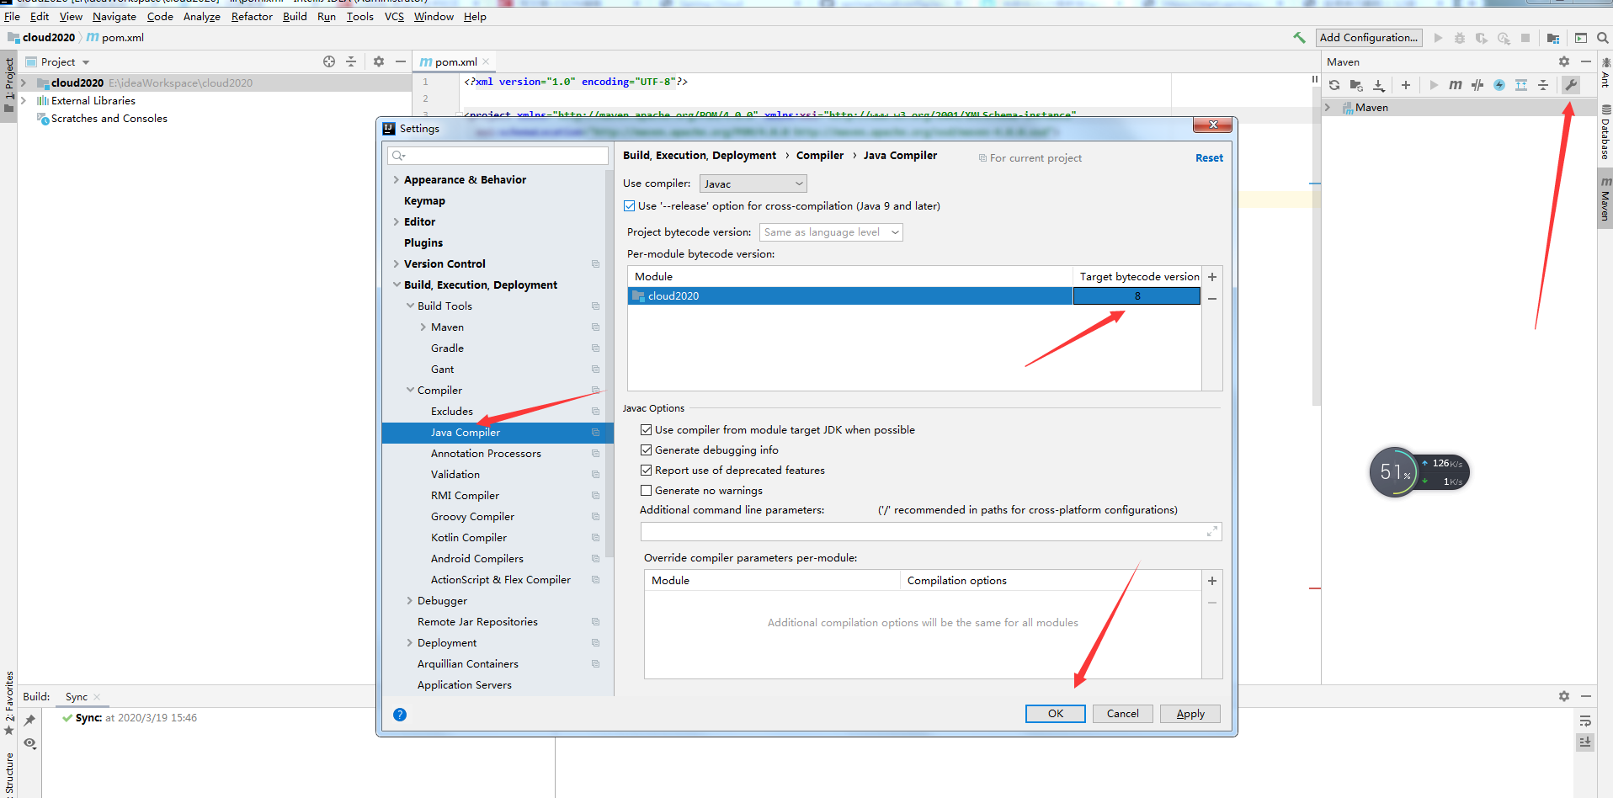The height and width of the screenshot is (798, 1613).
Task: Toggle Maven Offline Mode icon
Action: (1477, 85)
